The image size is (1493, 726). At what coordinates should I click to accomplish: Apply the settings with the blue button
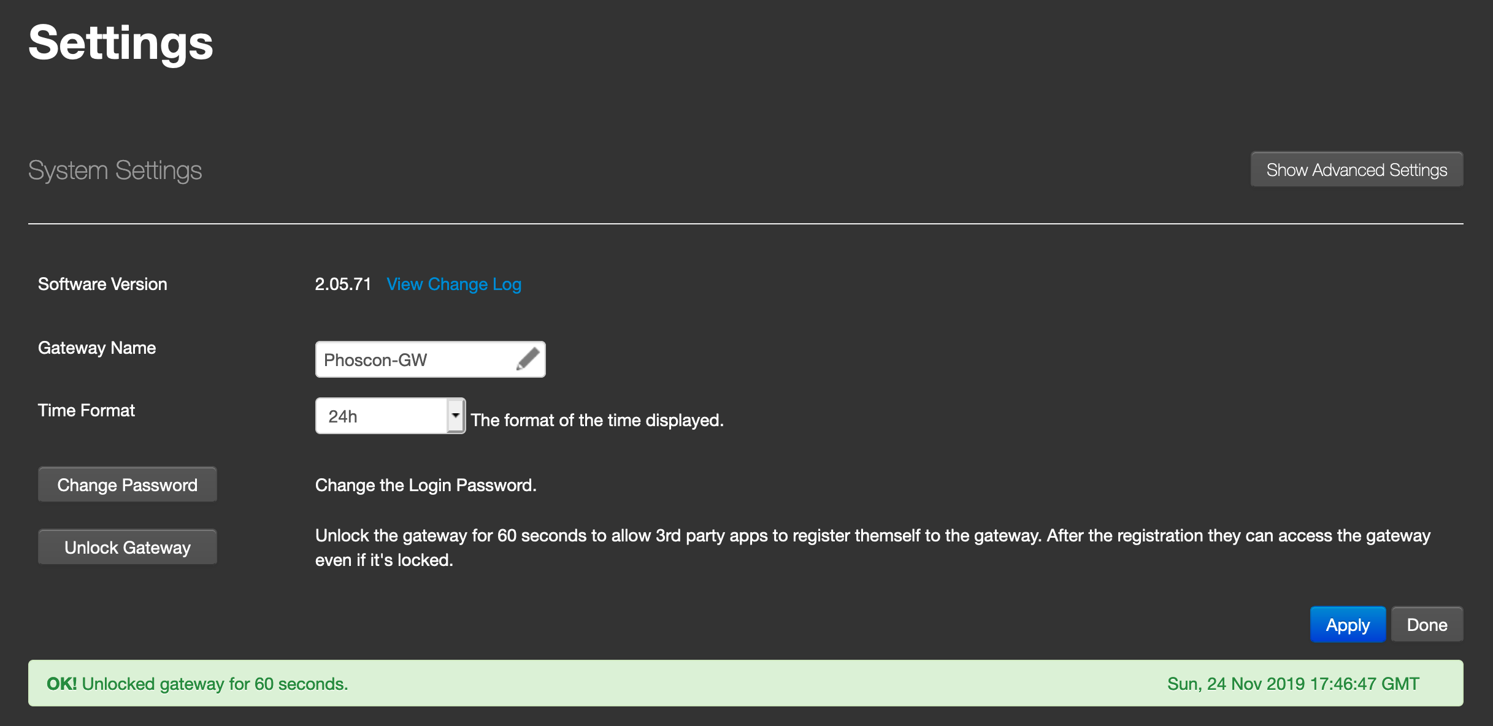tap(1348, 624)
